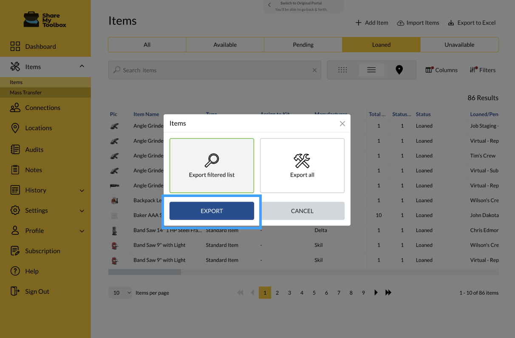The width and height of the screenshot is (515, 338).
Task: Select the Pending tab
Action: coord(303,44)
